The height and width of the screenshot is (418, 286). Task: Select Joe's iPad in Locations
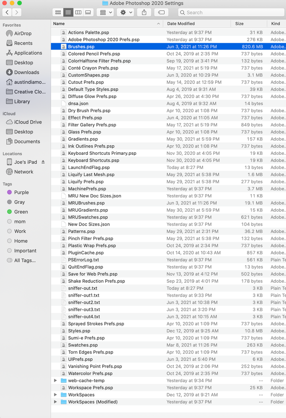pyautogui.click(x=26, y=162)
